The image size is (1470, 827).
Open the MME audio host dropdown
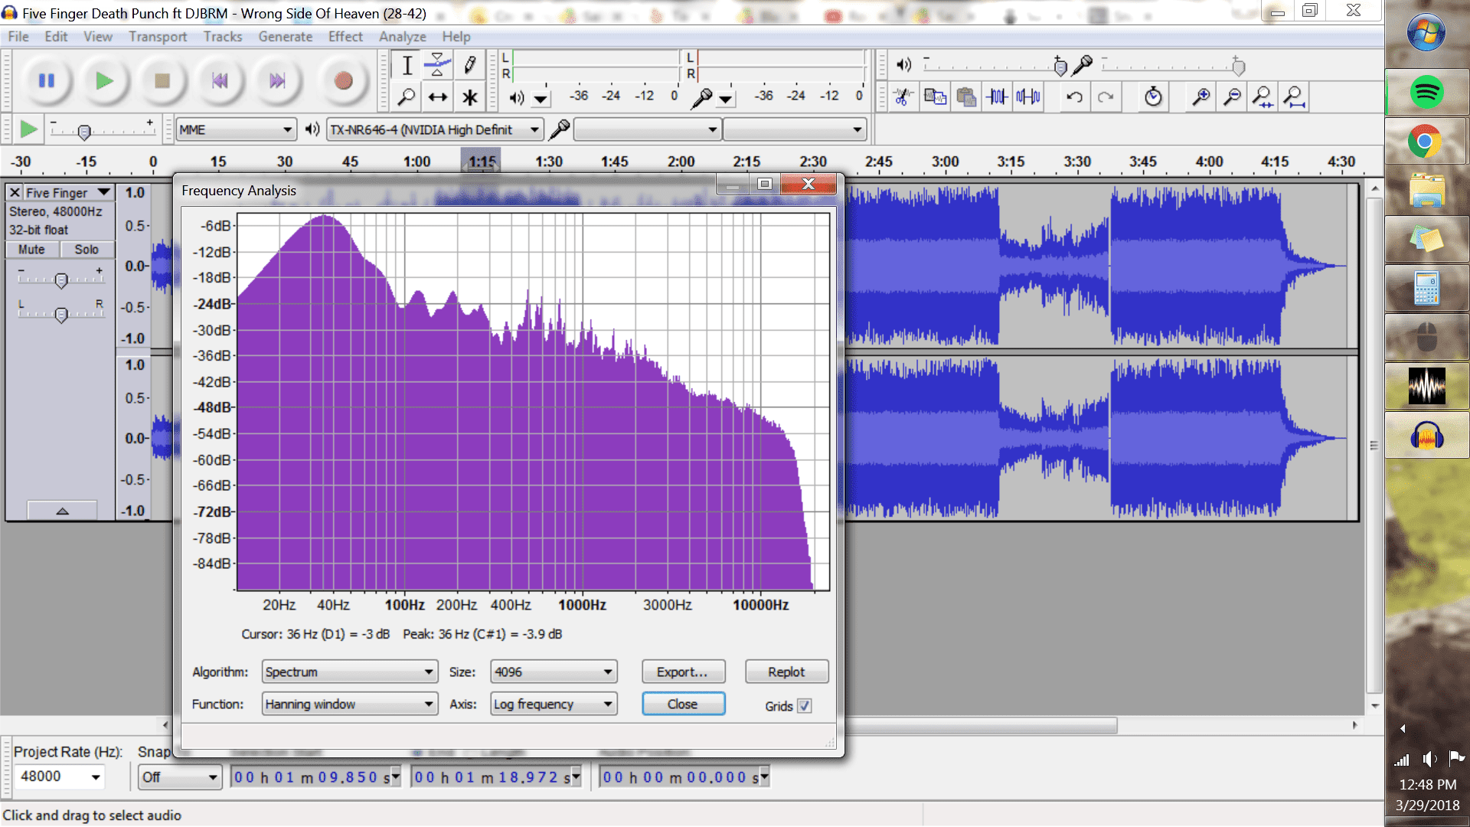(x=236, y=130)
